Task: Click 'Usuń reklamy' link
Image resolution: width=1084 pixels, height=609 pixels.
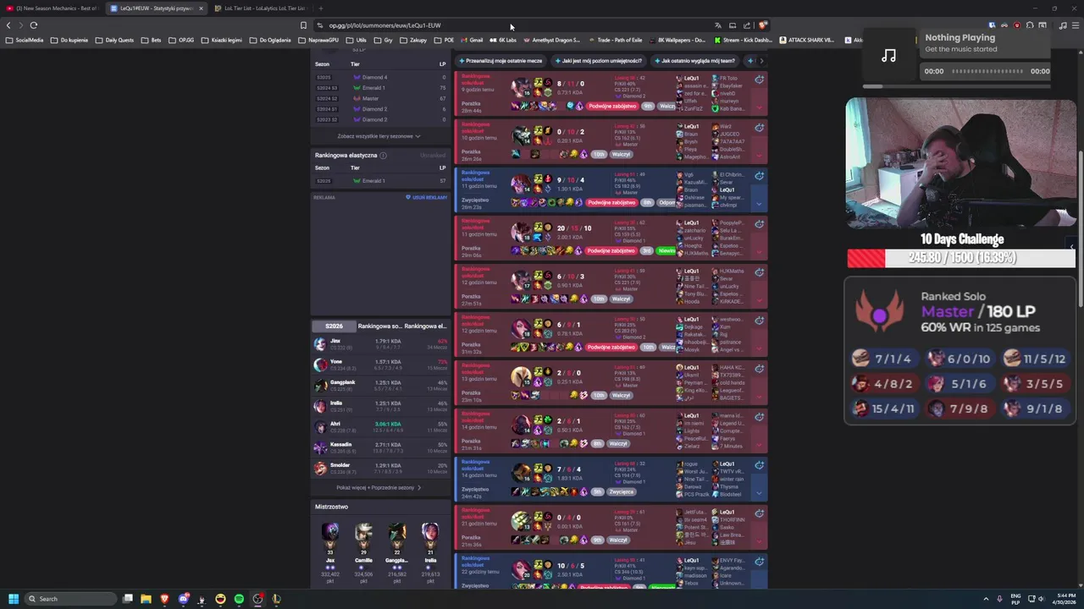Action: pyautogui.click(x=427, y=198)
